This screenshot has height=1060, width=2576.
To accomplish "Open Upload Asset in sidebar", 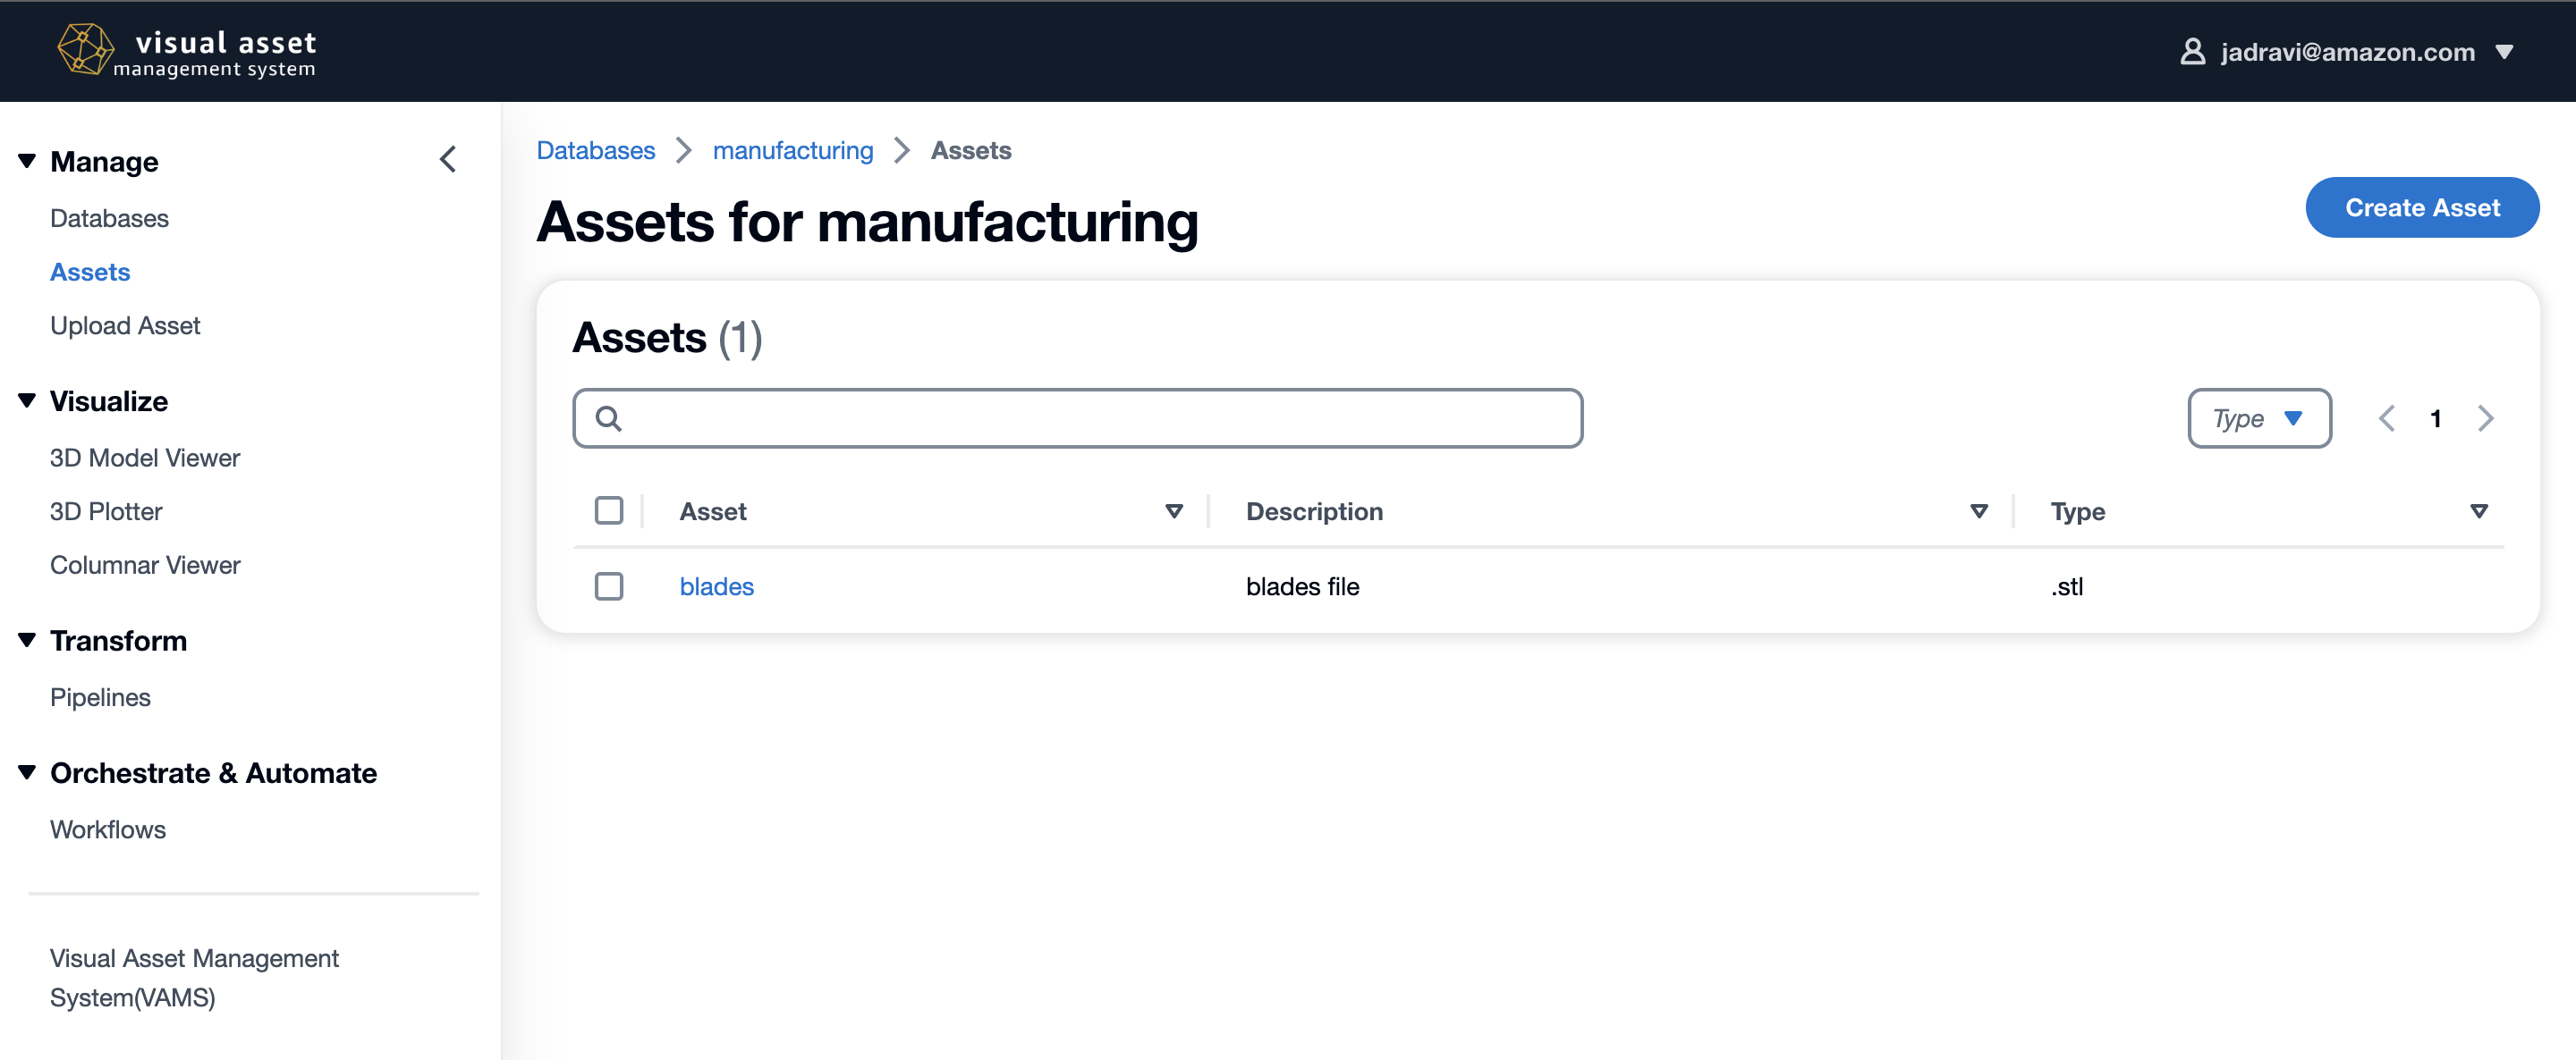I will point(125,325).
